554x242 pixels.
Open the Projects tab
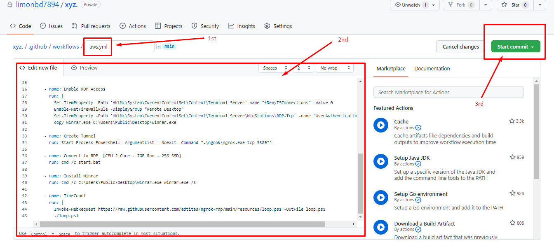tap(169, 26)
